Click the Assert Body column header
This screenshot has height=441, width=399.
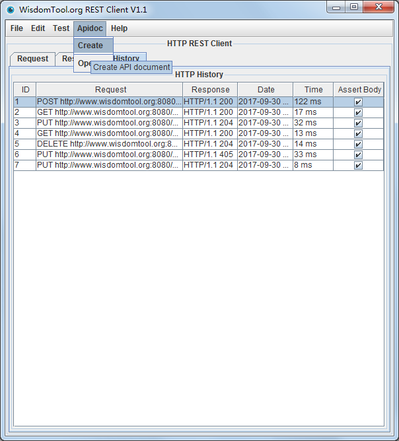(359, 90)
